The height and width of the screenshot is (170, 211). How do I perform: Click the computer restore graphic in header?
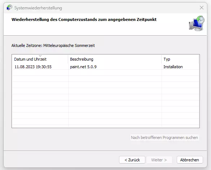click(x=197, y=23)
